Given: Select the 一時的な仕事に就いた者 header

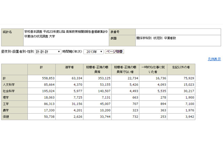Looking at the screenshot, I should [153, 69].
